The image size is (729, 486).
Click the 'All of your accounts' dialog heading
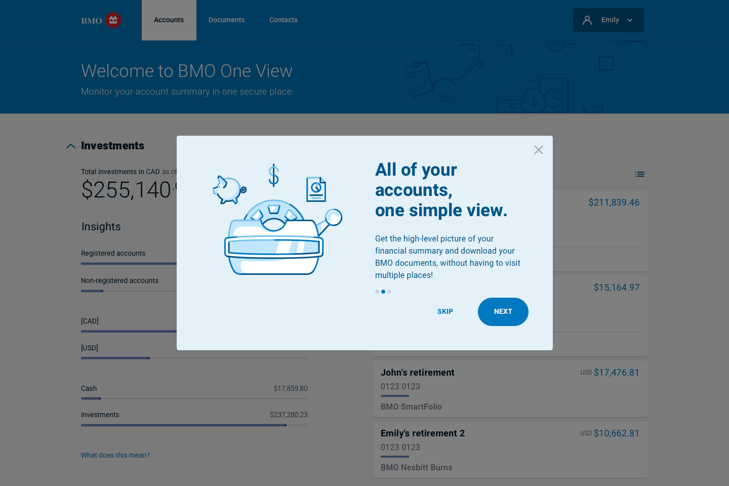(x=441, y=190)
